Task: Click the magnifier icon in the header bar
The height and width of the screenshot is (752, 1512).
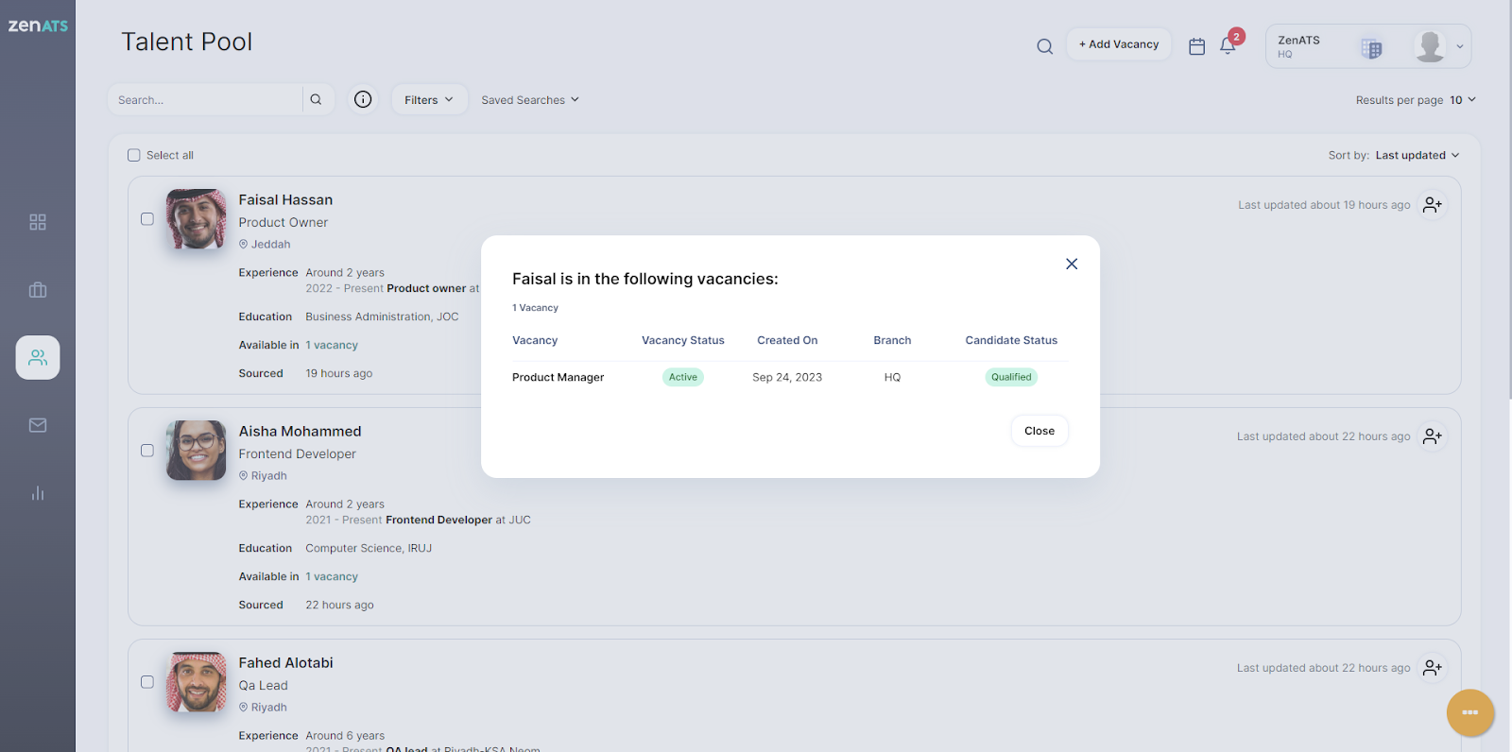Action: 1044,46
